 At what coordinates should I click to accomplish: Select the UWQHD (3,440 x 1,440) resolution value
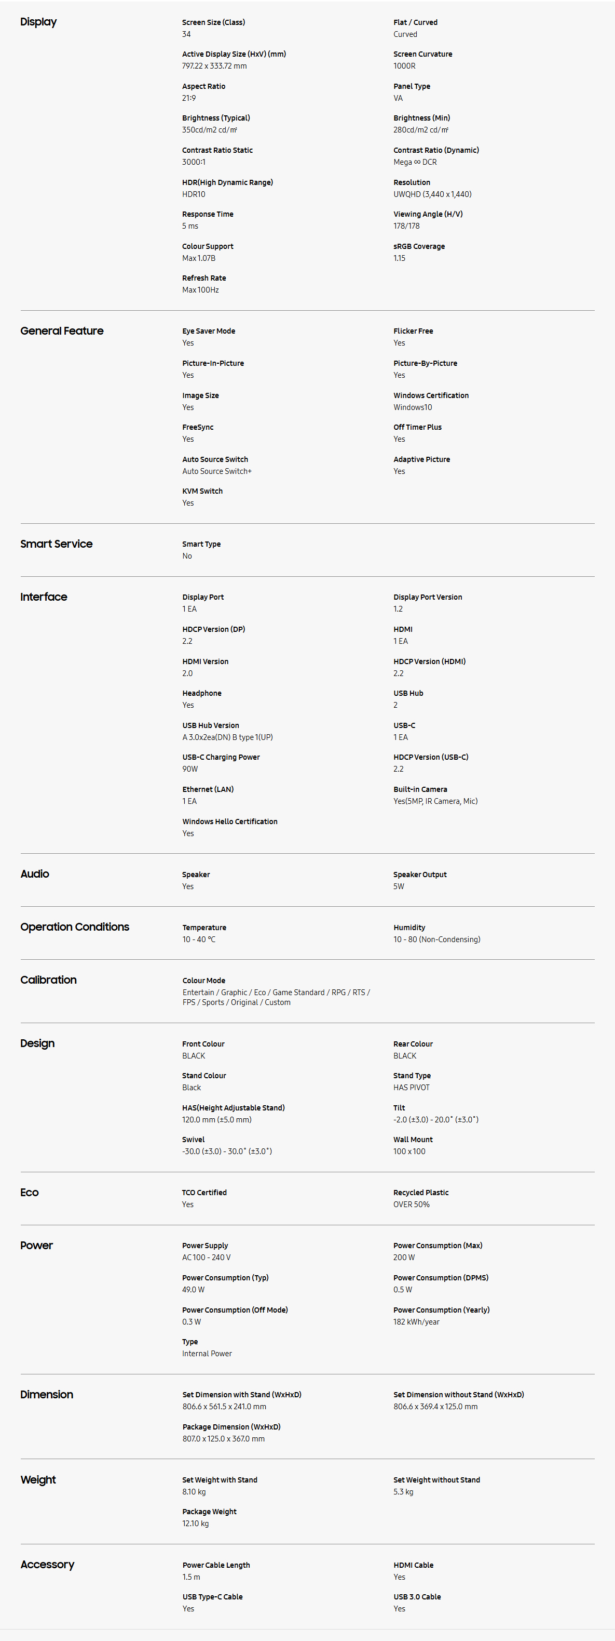[432, 194]
